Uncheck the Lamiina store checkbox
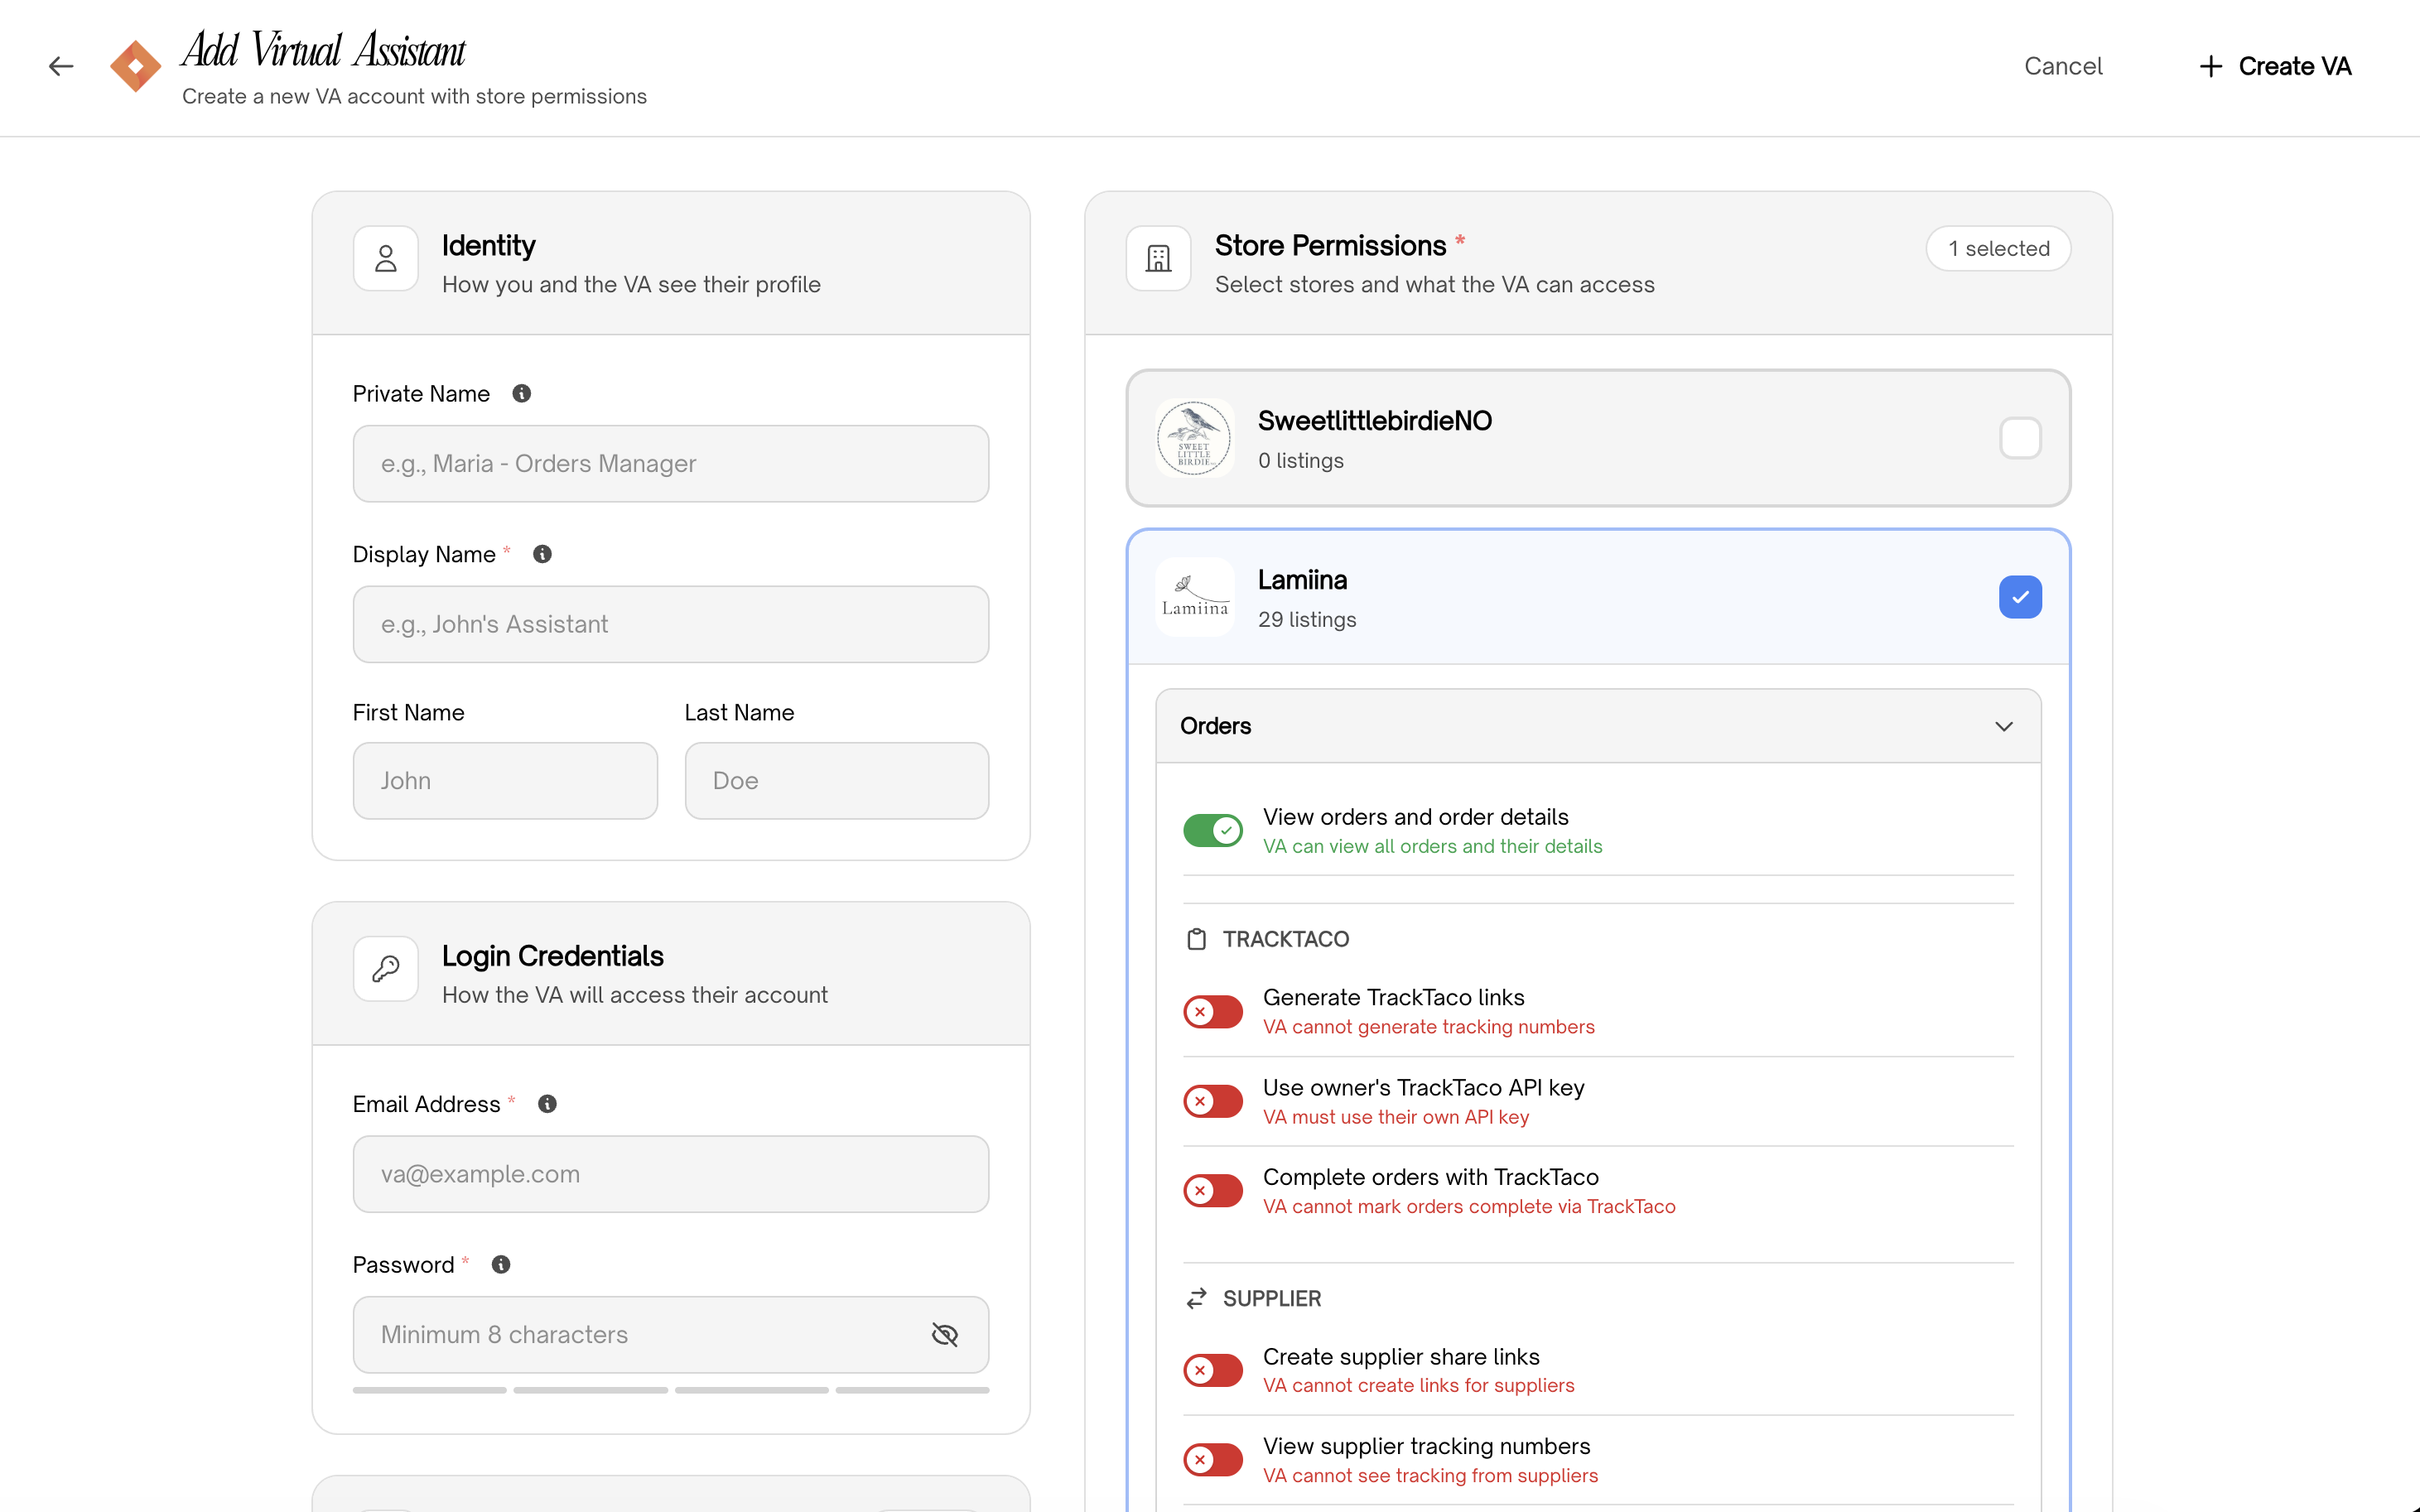 click(x=2019, y=597)
